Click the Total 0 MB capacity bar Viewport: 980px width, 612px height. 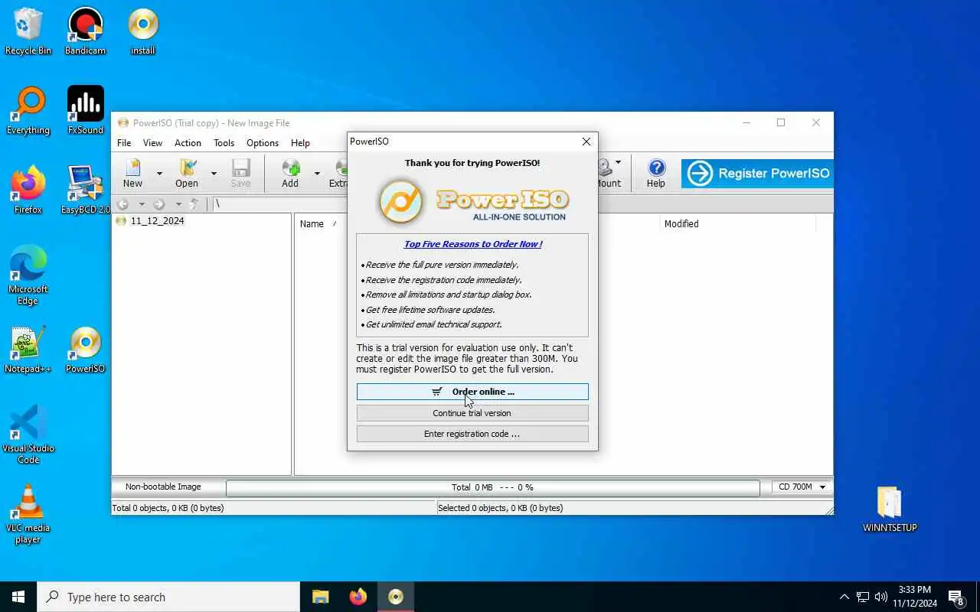pyautogui.click(x=492, y=487)
